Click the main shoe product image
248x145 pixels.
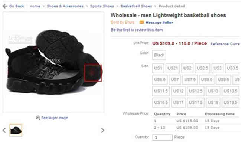[x=53, y=62]
